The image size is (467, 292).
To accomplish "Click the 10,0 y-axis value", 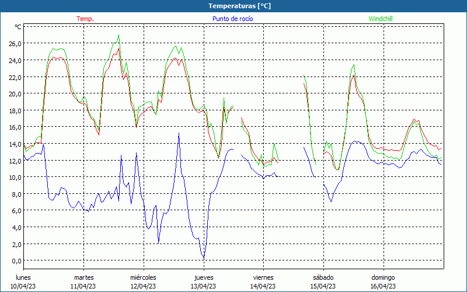I will pos(15,178).
